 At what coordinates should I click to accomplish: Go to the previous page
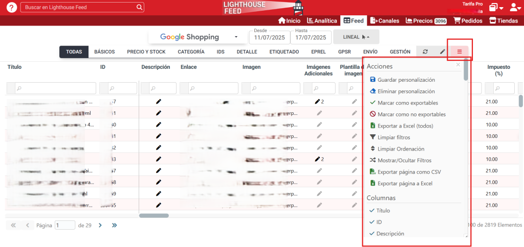point(28,226)
